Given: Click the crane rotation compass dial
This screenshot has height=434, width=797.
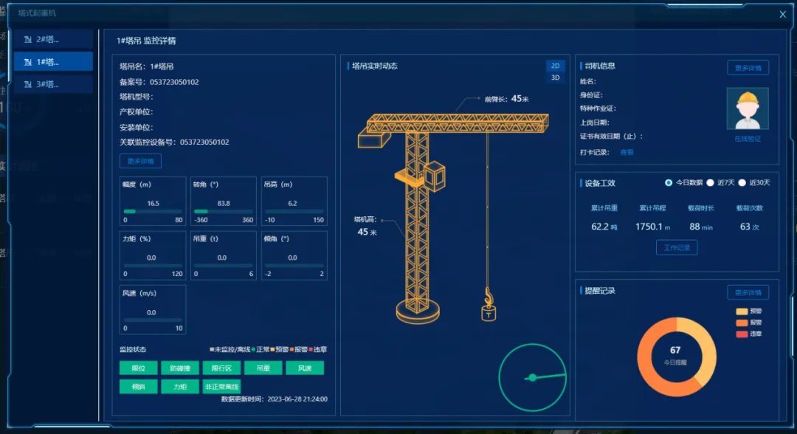Looking at the screenshot, I should tap(532, 377).
